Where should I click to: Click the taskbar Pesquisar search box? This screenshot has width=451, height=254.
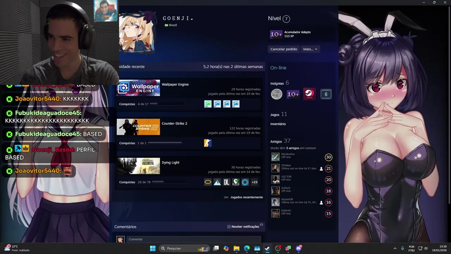(184, 248)
